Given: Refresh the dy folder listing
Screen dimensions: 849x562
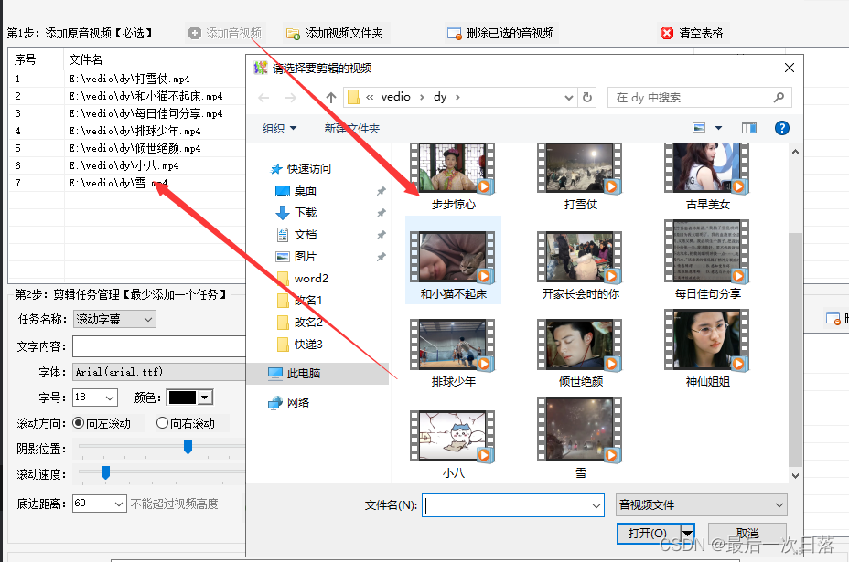Looking at the screenshot, I should coord(587,98).
